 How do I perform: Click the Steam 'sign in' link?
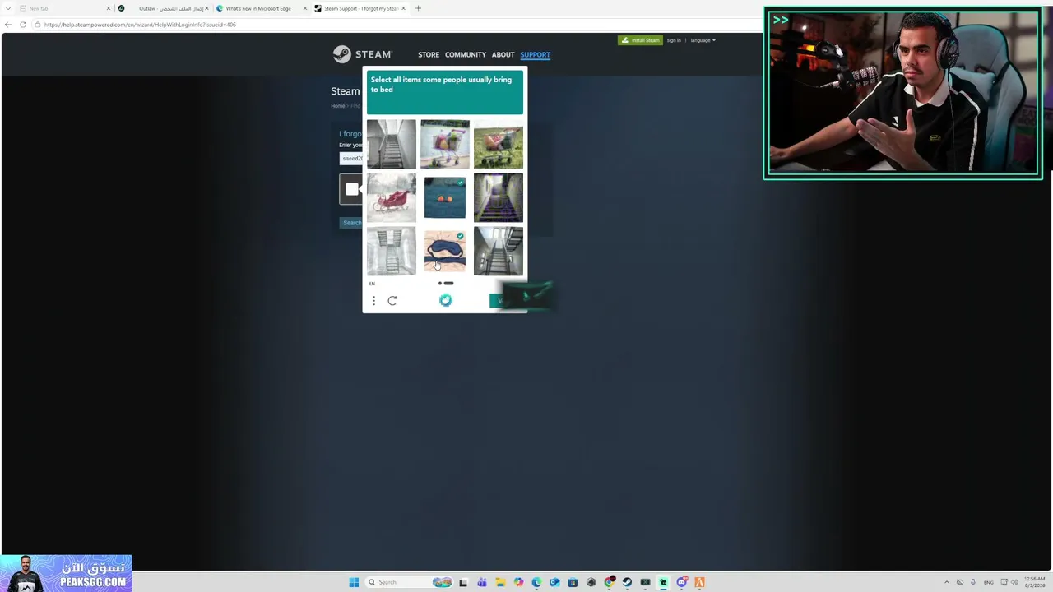(674, 40)
